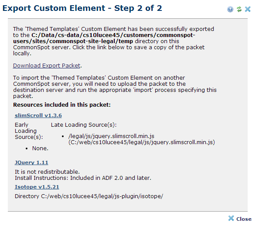Image resolution: width=259 pixels, height=226 pixels.
Task: Select the /legal/js/jquery.slimscroll.min.js list entry
Action: coord(111,136)
